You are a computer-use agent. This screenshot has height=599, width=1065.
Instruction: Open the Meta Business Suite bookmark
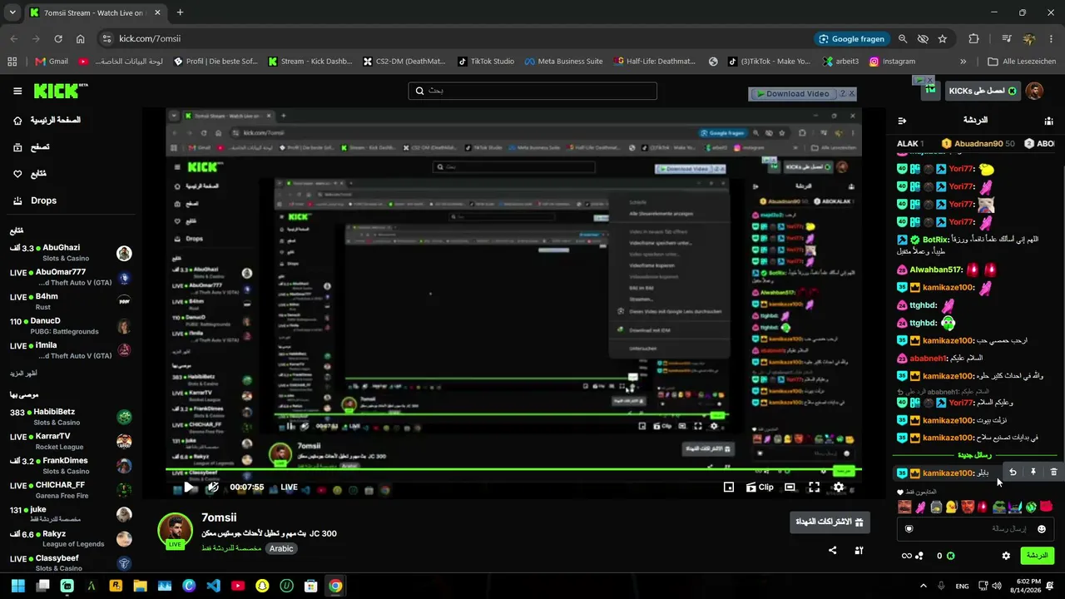point(563,62)
